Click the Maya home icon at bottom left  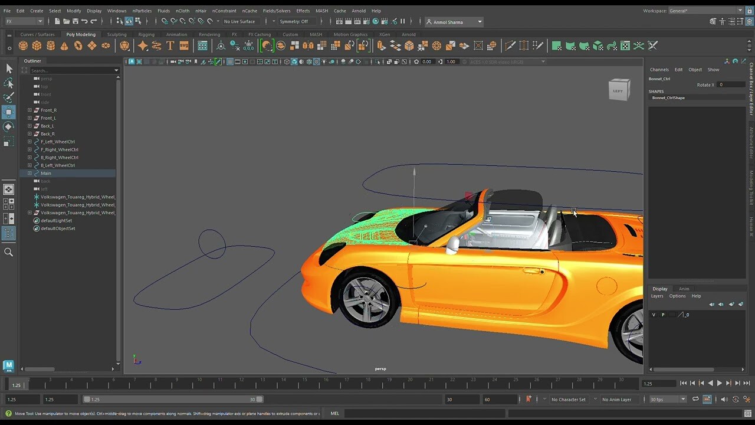(8, 366)
